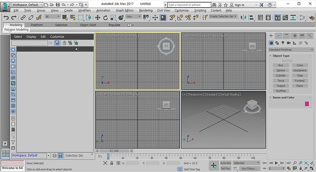Collapse the Name and Color rollout

[284, 97]
